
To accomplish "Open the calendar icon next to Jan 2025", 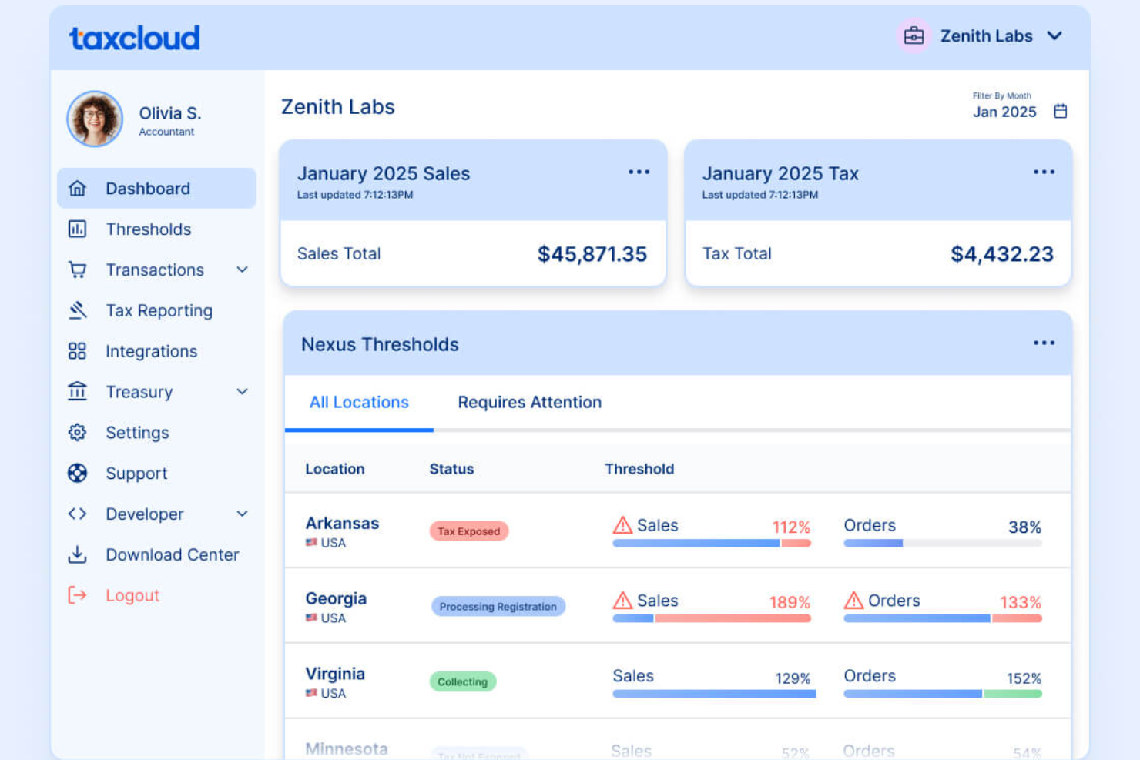I will (x=1060, y=111).
